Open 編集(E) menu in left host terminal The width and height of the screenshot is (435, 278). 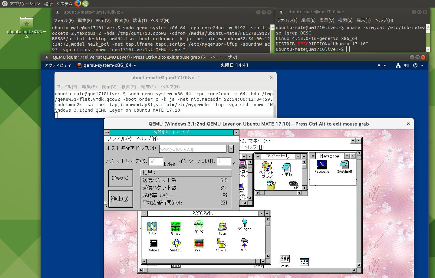click(x=84, y=21)
